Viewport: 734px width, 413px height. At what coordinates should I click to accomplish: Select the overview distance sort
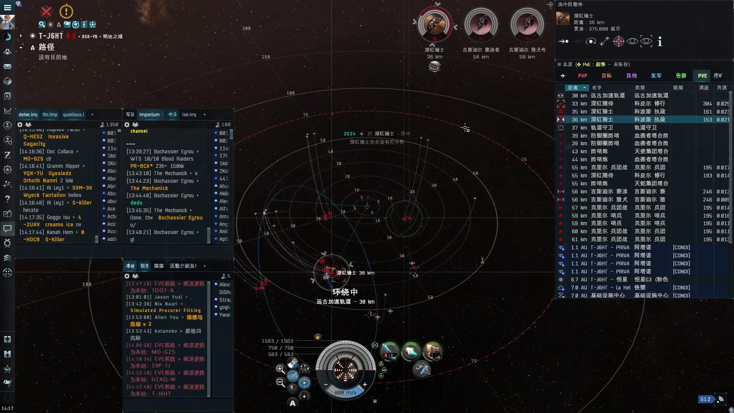576,87
